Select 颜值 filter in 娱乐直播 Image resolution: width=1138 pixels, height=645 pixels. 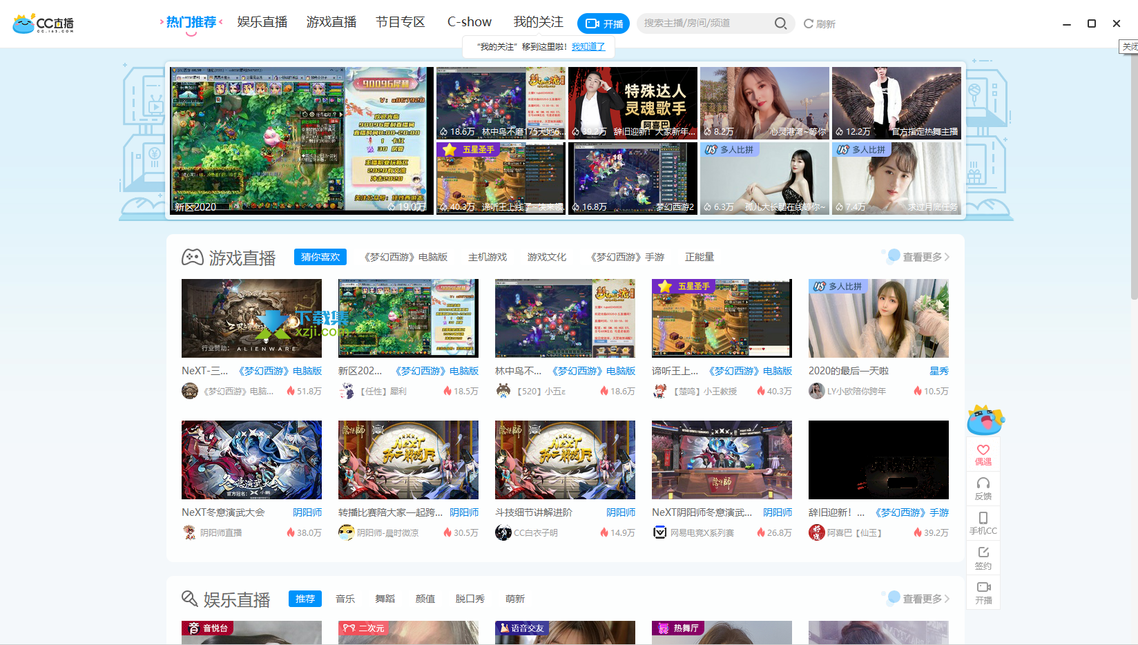tap(425, 599)
